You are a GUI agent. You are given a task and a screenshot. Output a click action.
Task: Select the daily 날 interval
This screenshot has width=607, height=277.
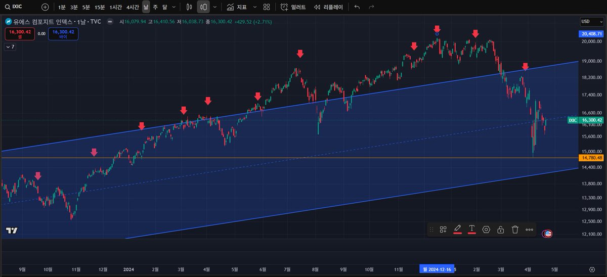pos(146,7)
